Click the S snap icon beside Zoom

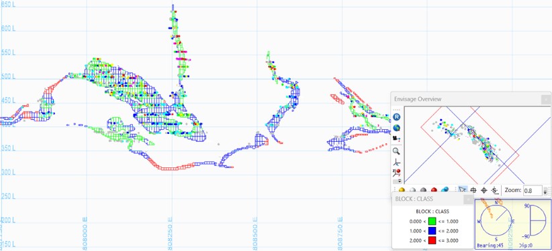click(x=495, y=190)
